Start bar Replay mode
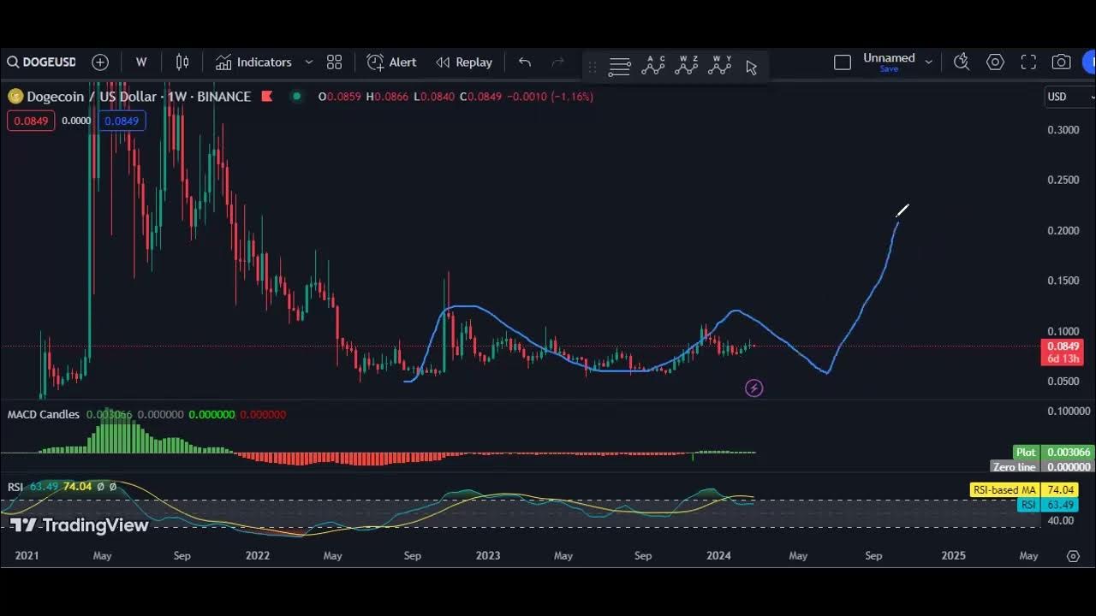Image resolution: width=1096 pixels, height=616 pixels. (464, 62)
